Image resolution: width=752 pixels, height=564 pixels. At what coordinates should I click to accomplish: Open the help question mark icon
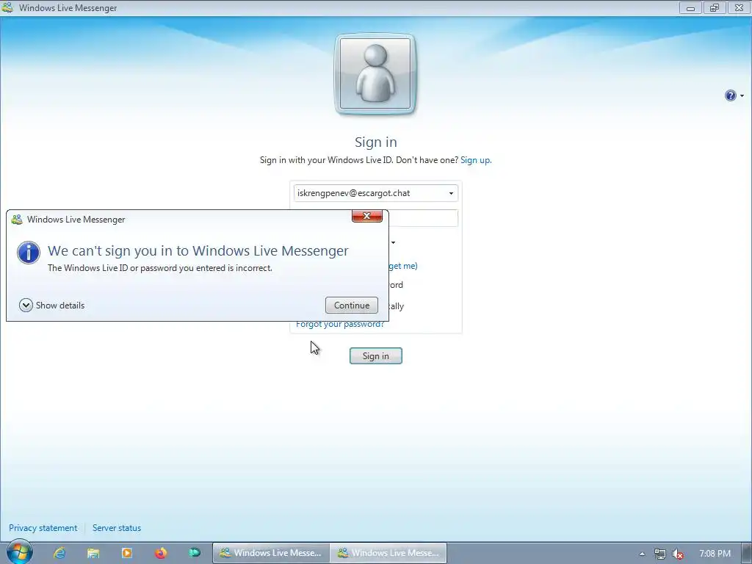pyautogui.click(x=730, y=95)
